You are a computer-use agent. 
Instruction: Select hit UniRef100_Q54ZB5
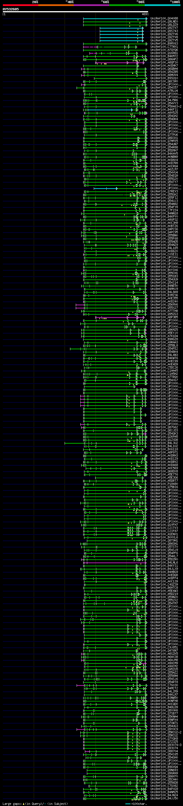[164, 72]
